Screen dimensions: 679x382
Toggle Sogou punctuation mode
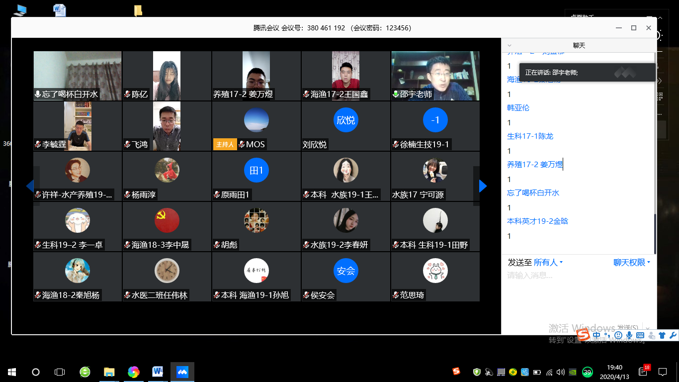pyautogui.click(x=607, y=336)
